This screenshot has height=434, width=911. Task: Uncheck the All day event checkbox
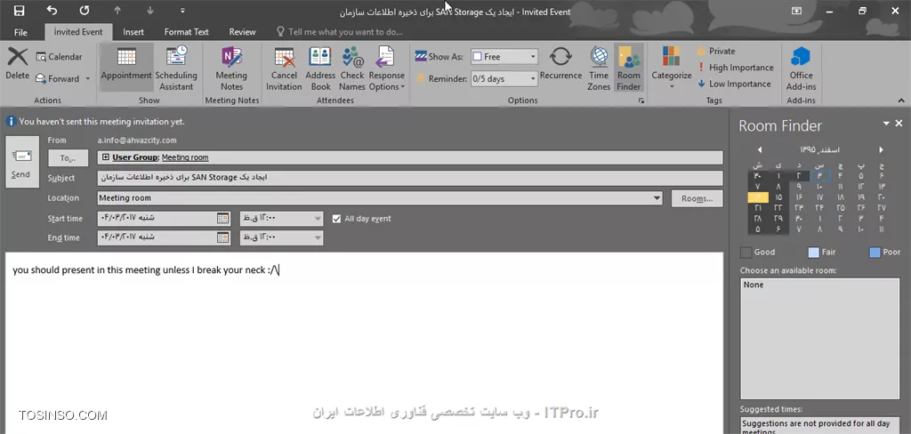tap(336, 219)
